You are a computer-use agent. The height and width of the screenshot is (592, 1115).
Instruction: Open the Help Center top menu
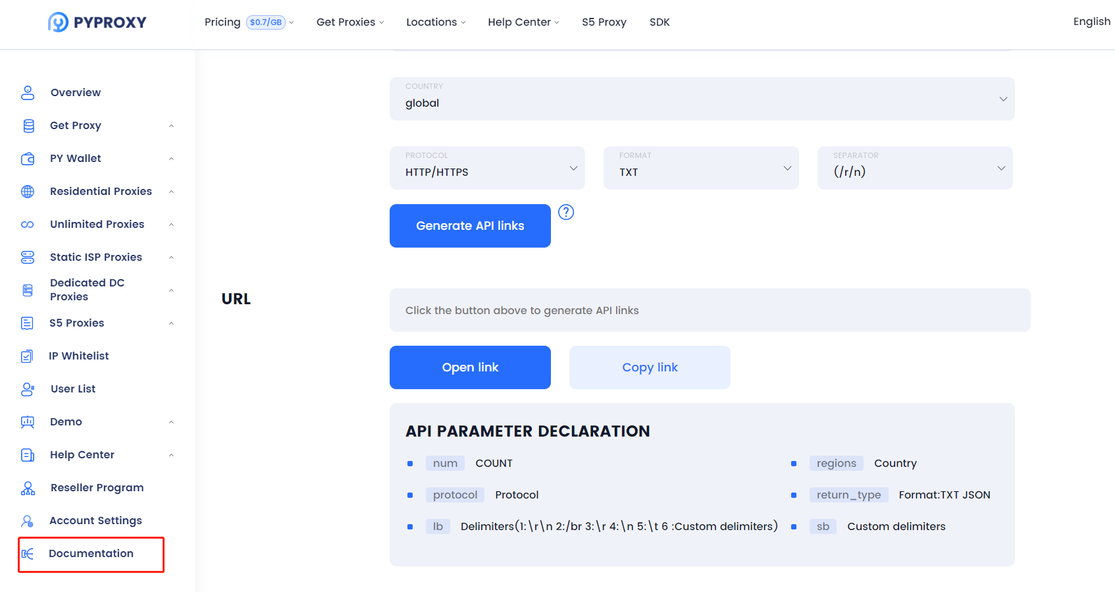click(523, 22)
